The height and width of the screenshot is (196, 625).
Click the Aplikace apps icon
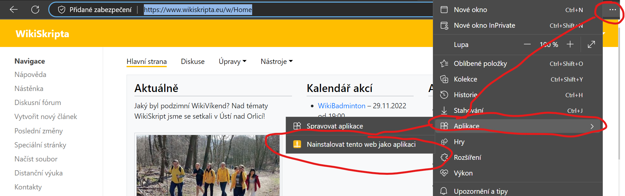click(x=444, y=126)
